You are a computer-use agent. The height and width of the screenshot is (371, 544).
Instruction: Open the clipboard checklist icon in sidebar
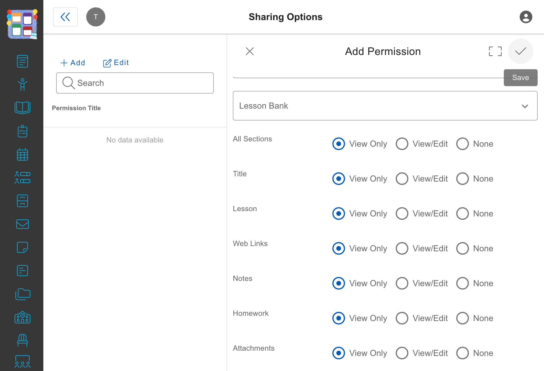pos(22,131)
